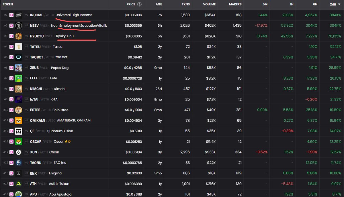Click the ATH Aethir token logo
The height and width of the screenshot is (197, 344).
pyautogui.click(x=19, y=184)
